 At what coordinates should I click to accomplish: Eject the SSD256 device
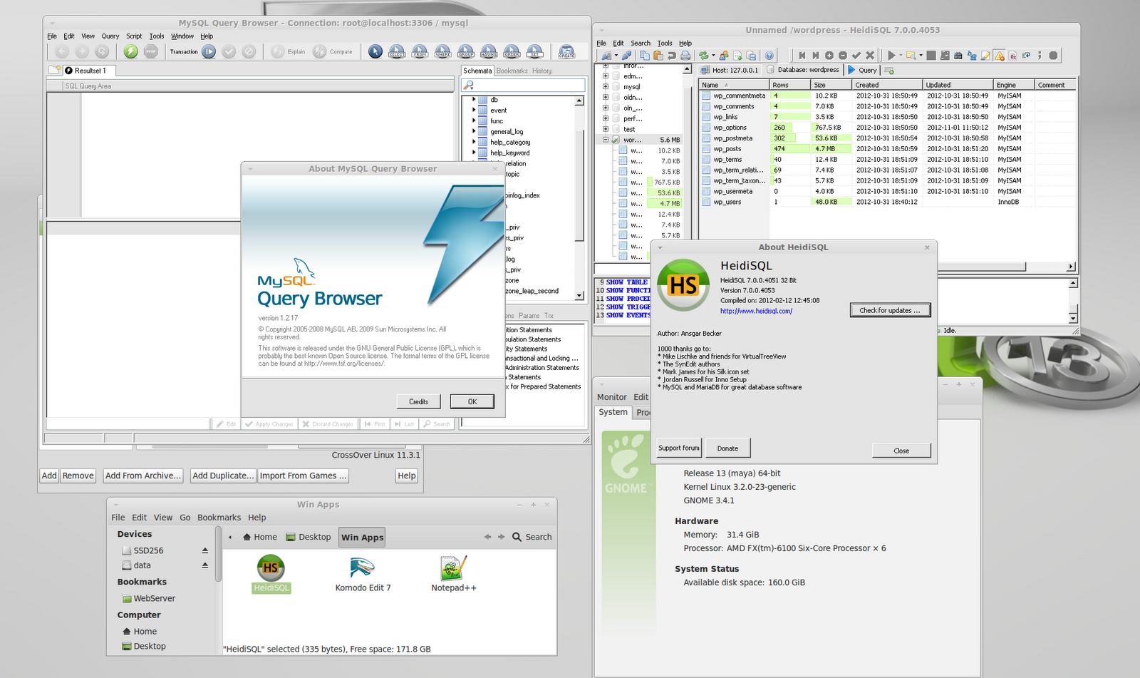coord(205,550)
